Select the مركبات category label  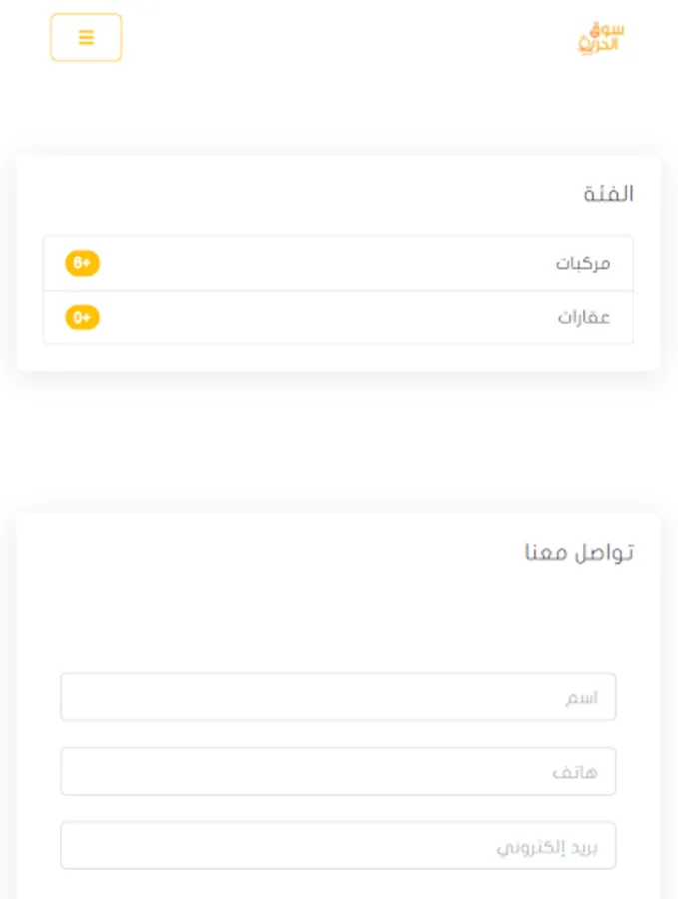point(583,264)
